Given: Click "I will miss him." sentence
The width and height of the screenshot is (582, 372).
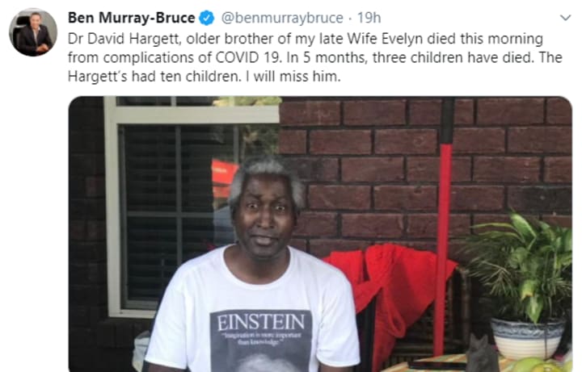Looking at the screenshot, I should click(x=292, y=77).
